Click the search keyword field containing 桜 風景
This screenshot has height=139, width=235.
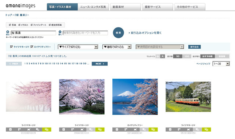tap(33, 33)
